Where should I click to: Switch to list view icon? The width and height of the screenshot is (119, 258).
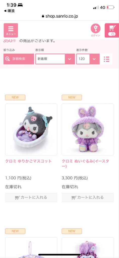[106, 59]
